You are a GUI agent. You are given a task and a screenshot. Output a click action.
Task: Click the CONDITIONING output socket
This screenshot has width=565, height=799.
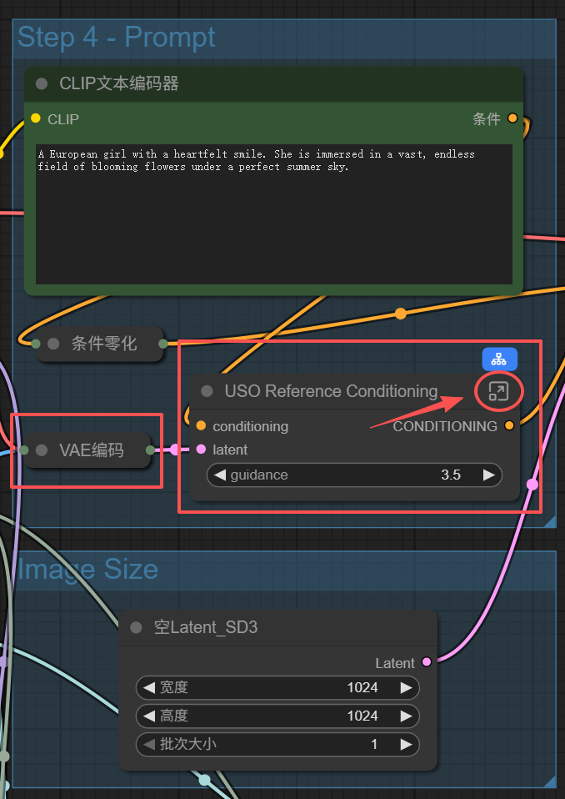[x=509, y=425]
